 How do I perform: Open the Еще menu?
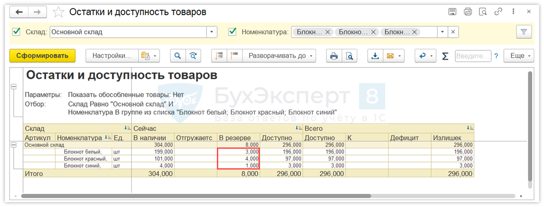tap(521, 56)
